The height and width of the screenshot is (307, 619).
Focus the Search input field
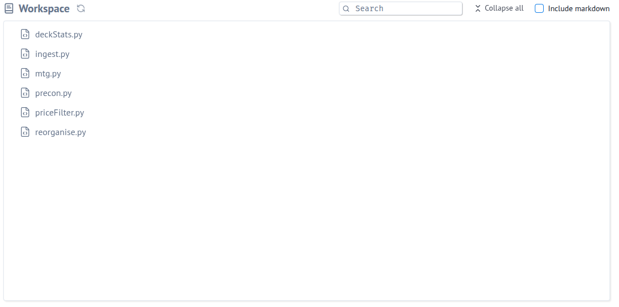coord(404,8)
